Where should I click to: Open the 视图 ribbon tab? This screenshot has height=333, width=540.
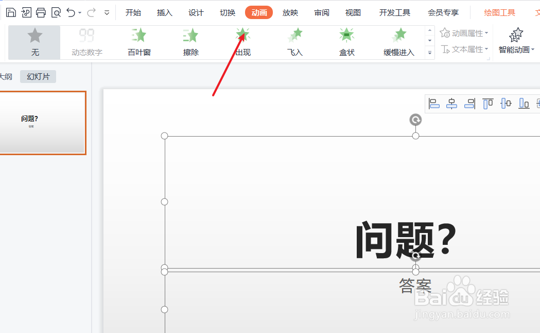pos(353,13)
